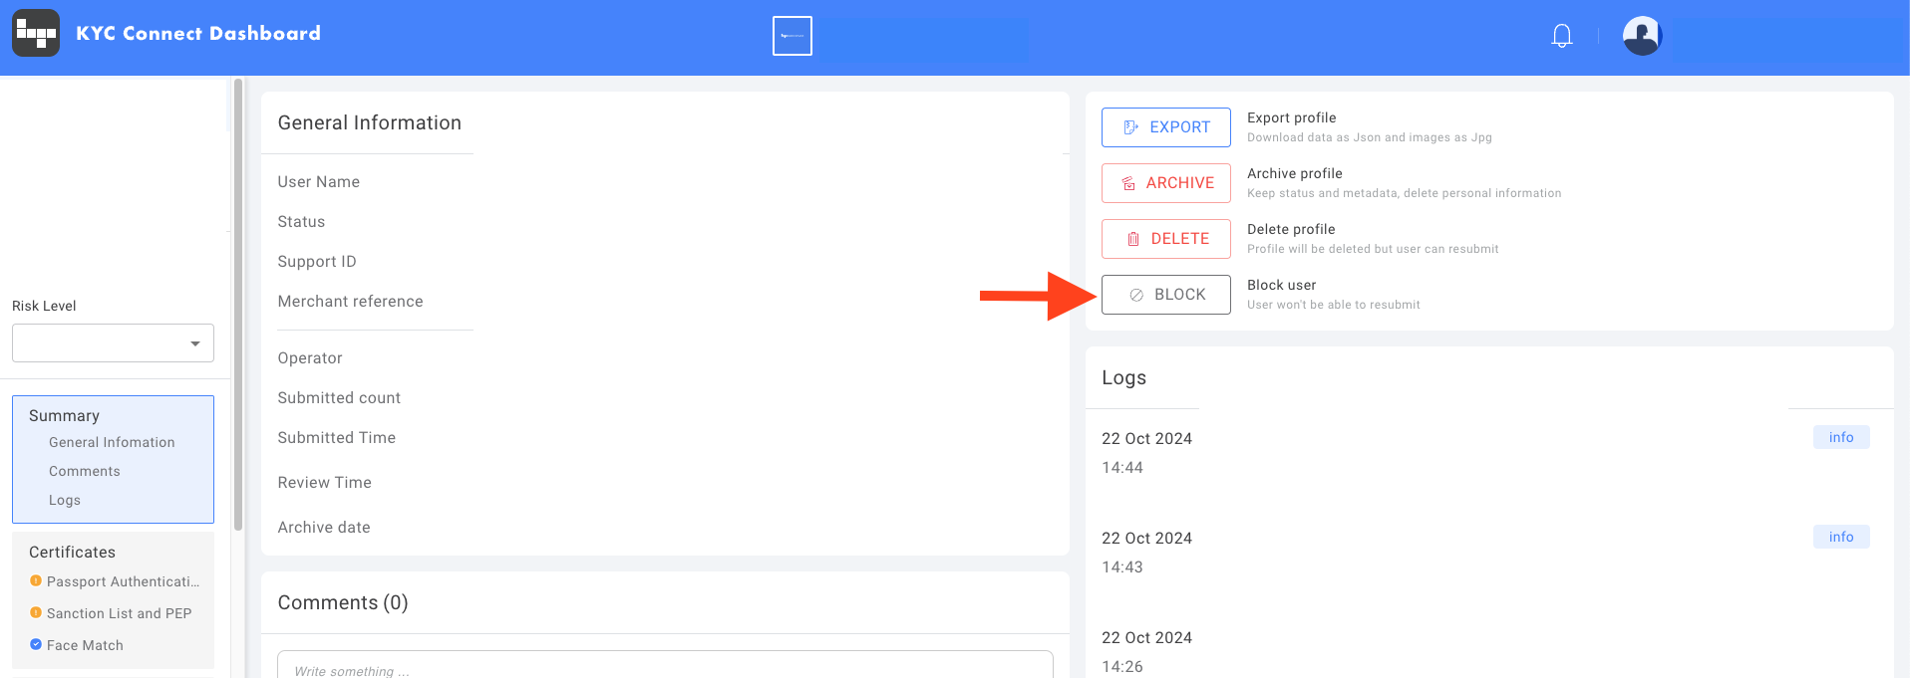Click the orange status icon beside Sanction List
The image size is (1910, 678).
pos(36,612)
